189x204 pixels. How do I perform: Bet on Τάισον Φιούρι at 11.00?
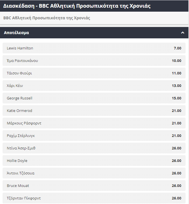coord(94,73)
